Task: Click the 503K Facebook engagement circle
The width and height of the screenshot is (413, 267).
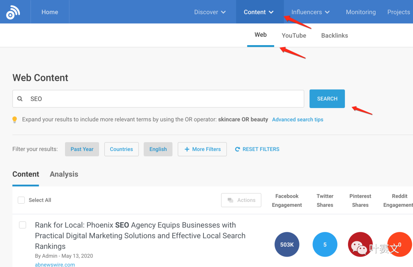Action: pos(287,244)
